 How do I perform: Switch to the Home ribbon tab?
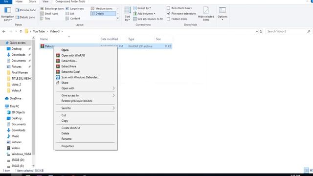coord(19,1)
